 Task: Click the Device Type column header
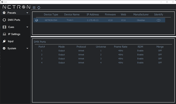pos(51,15)
